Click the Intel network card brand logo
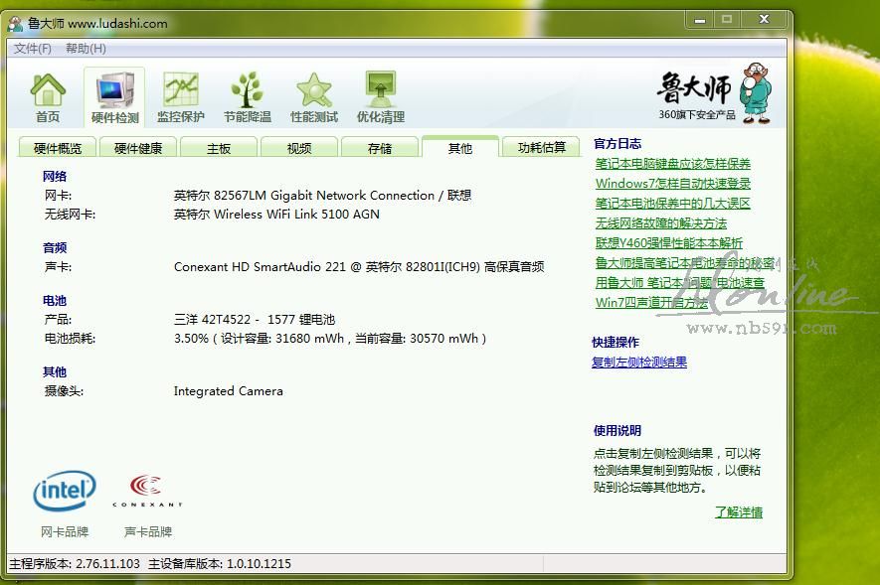The height and width of the screenshot is (585, 880). coord(65,491)
